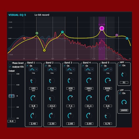Turn off the LPF On checkbox
139x139 pixels.
[120, 93]
